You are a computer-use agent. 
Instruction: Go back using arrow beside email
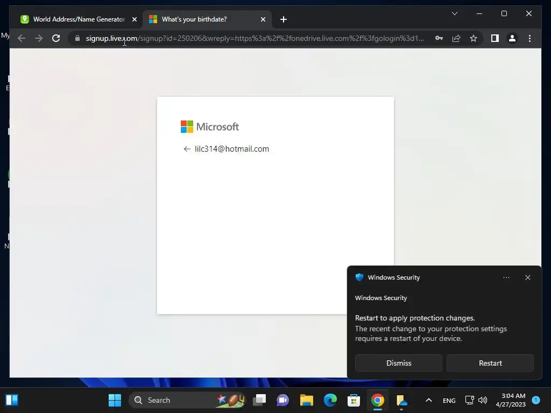(187, 149)
